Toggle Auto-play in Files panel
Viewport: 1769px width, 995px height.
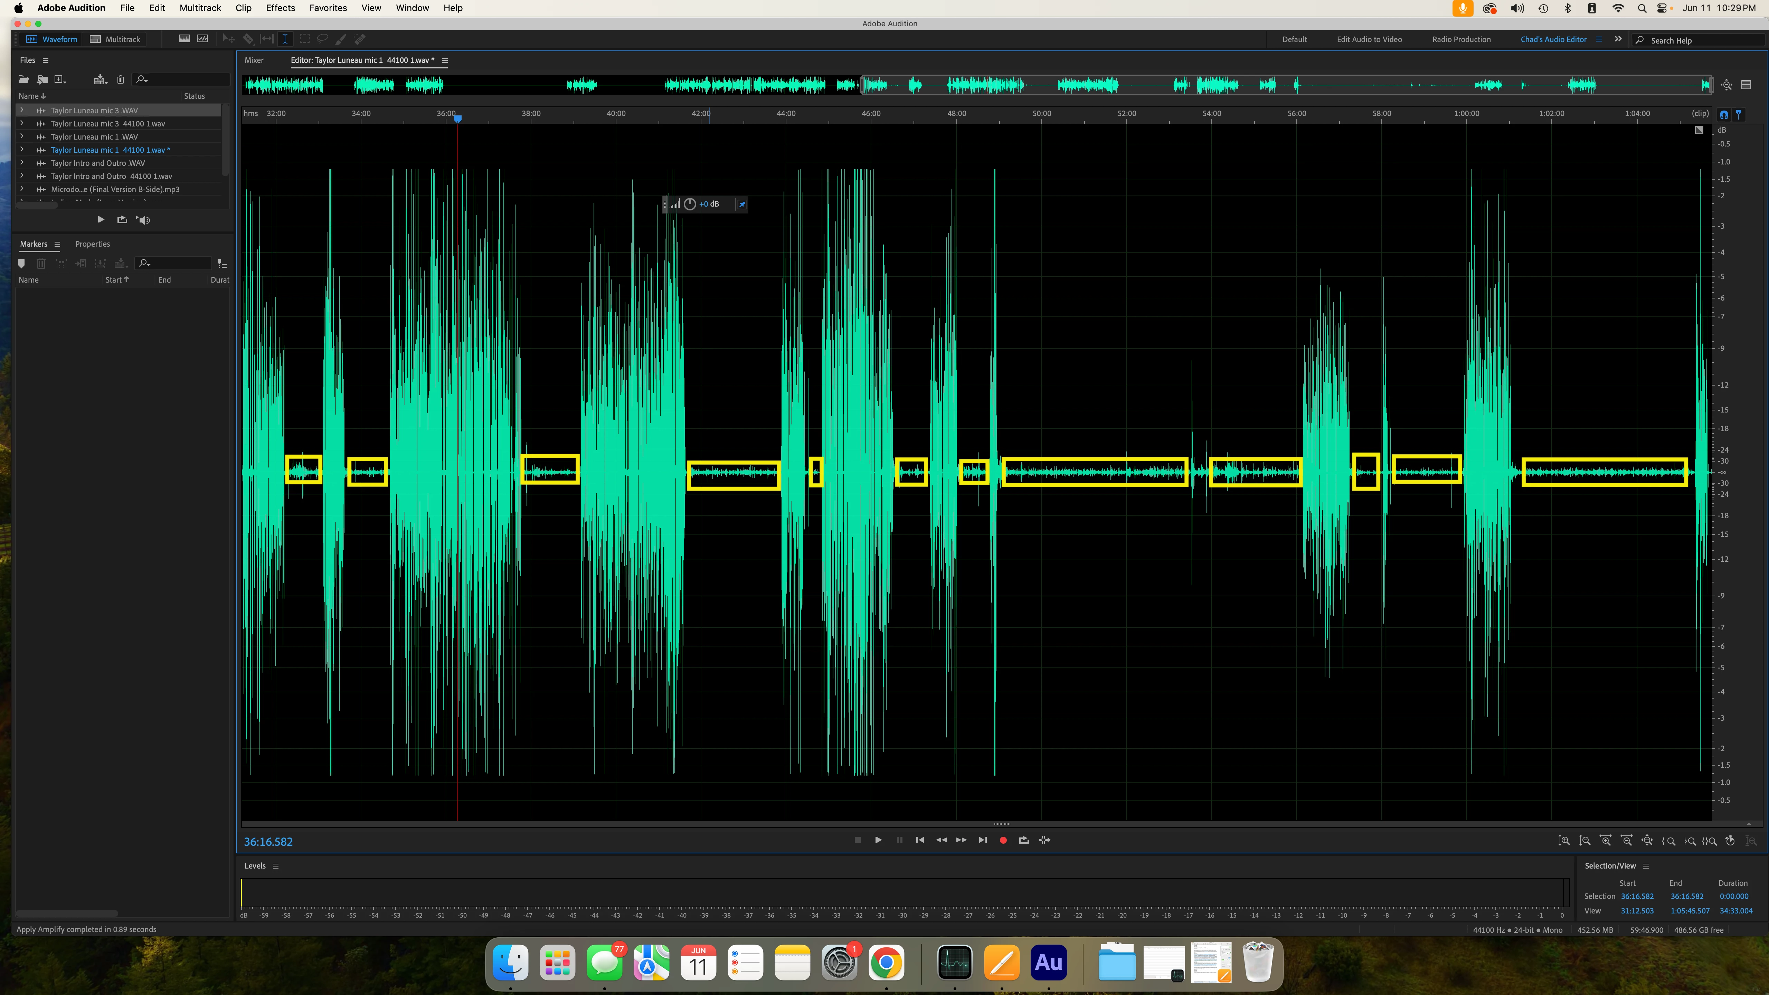pos(143,220)
